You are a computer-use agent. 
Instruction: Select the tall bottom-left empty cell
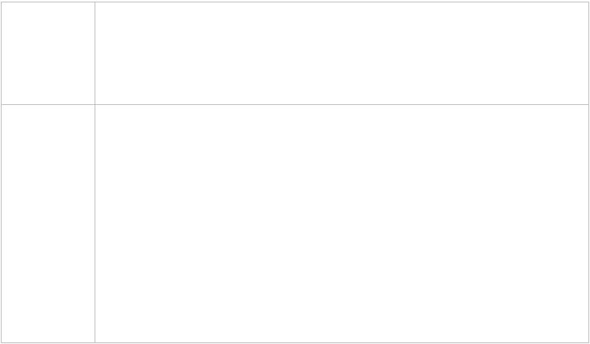(x=48, y=223)
